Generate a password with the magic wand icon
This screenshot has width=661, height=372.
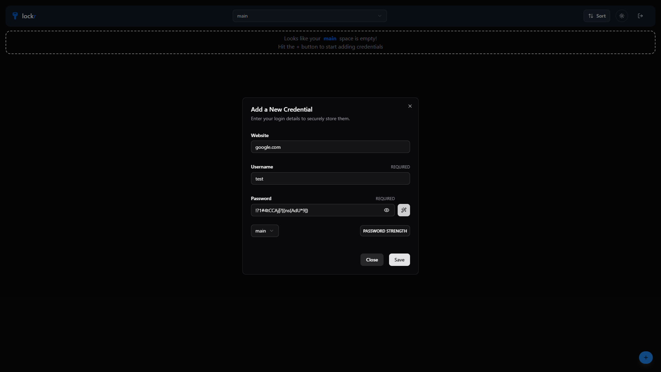404,210
